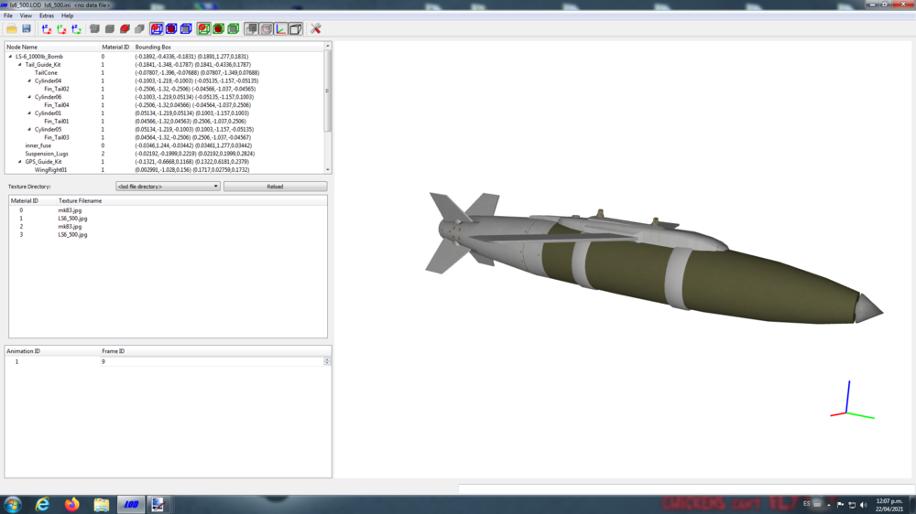This screenshot has height=514, width=916.
Task: Click the node list vertical scrollbar
Action: 327,91
